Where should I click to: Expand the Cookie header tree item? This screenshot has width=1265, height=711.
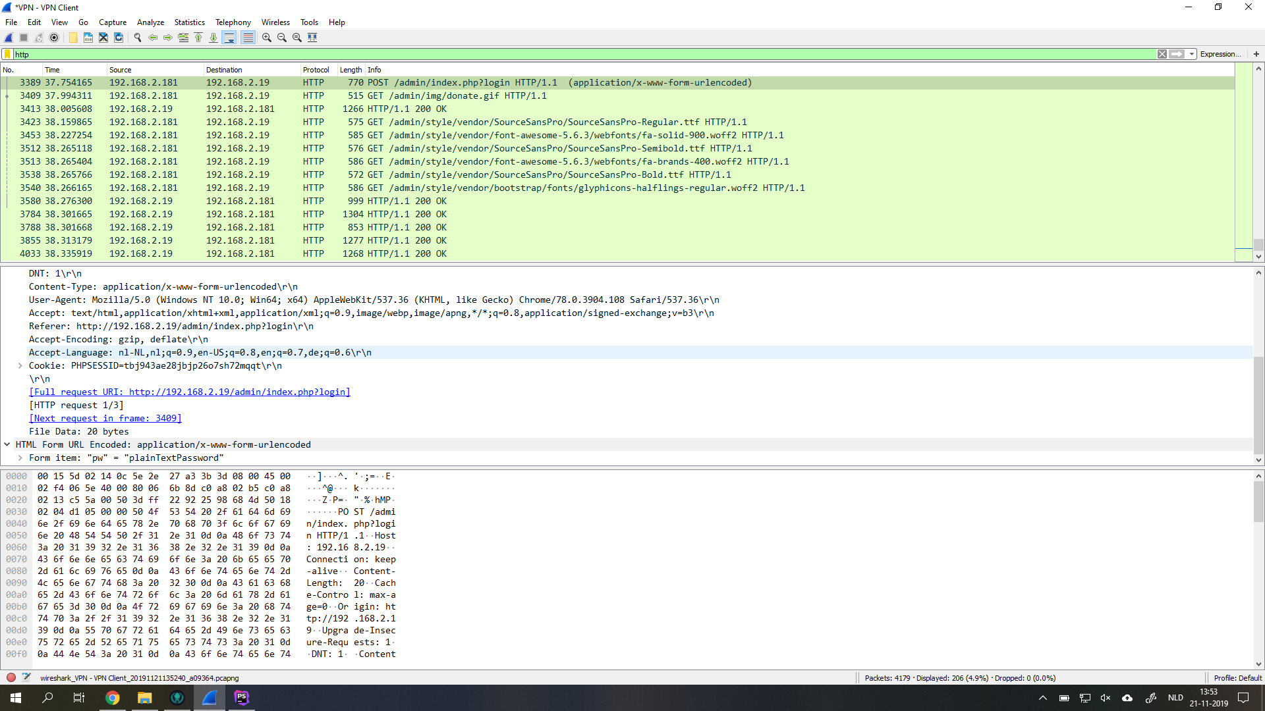tap(20, 365)
